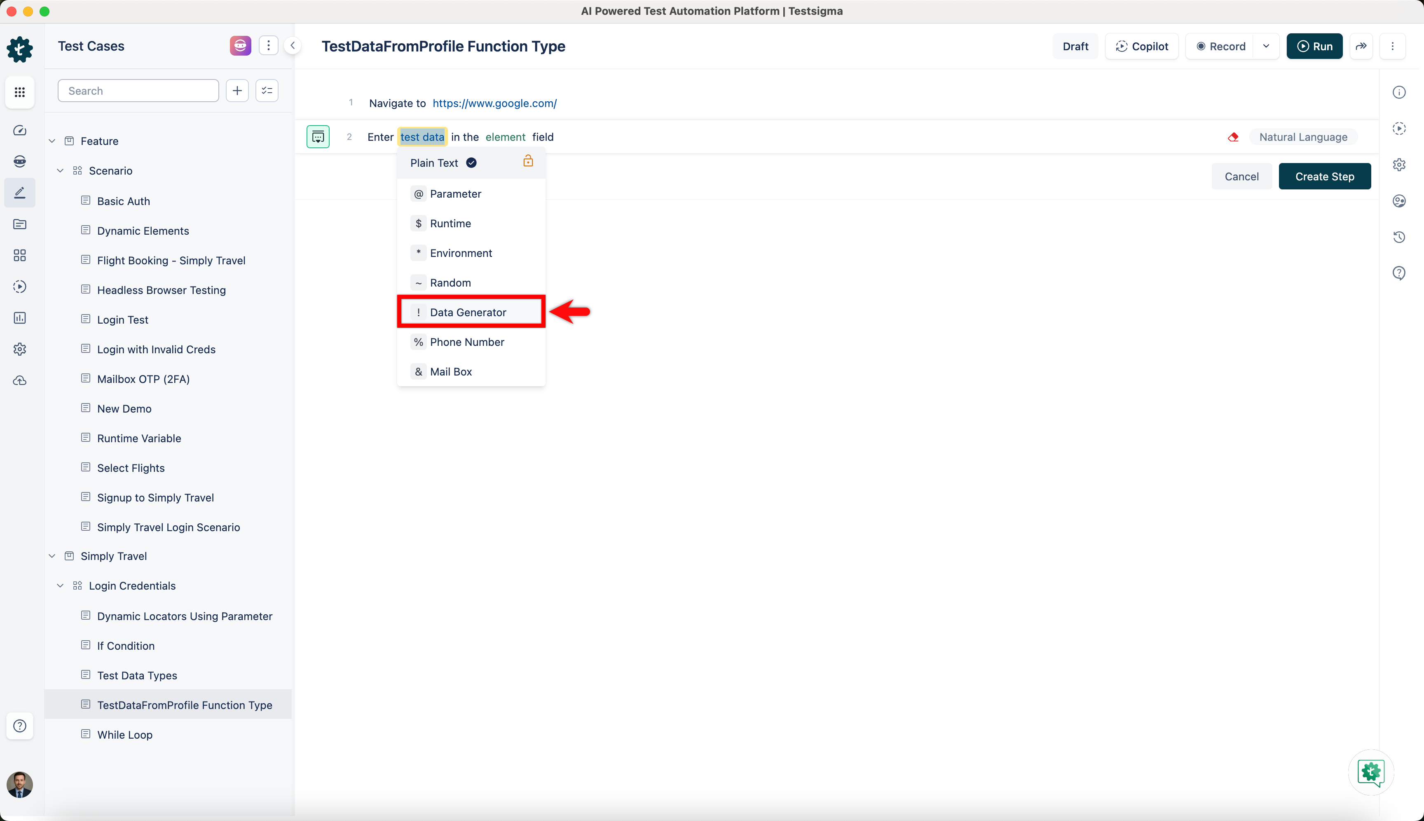Select the checked Plain Text option
Viewport: 1424px width, 821px height.
tap(471, 163)
